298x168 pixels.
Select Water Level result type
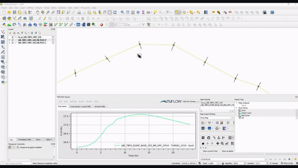(x=246, y=113)
